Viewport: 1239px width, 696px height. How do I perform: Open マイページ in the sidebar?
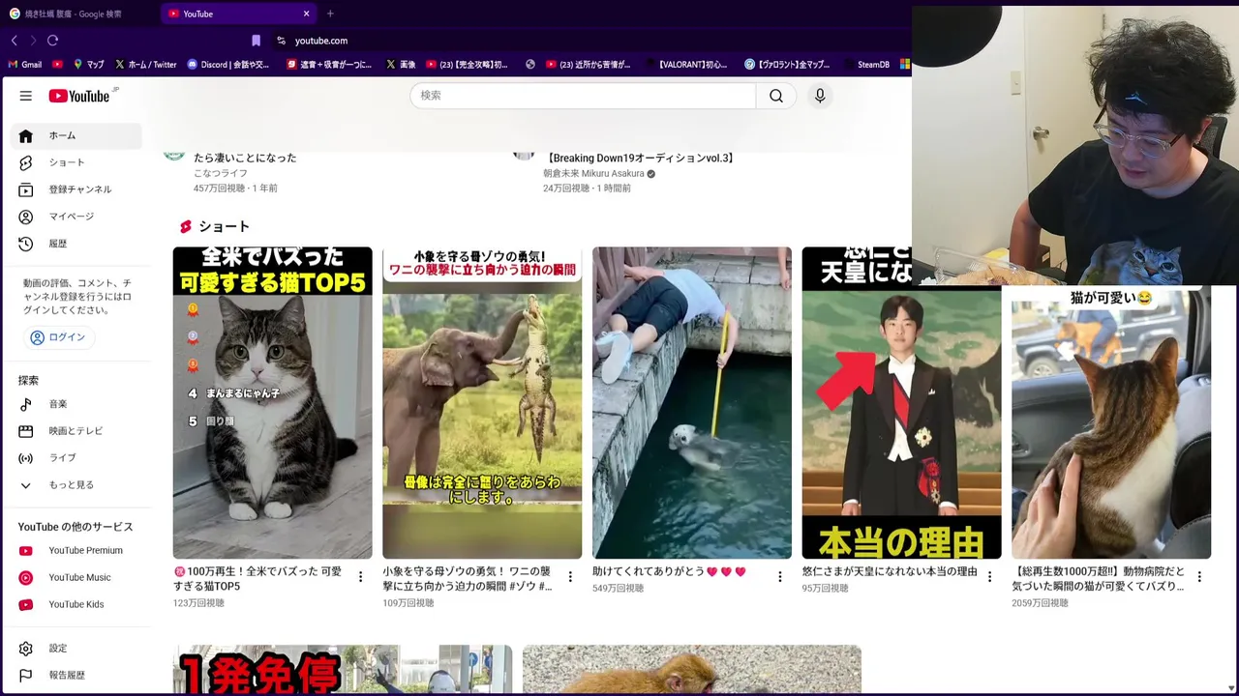pos(77,217)
